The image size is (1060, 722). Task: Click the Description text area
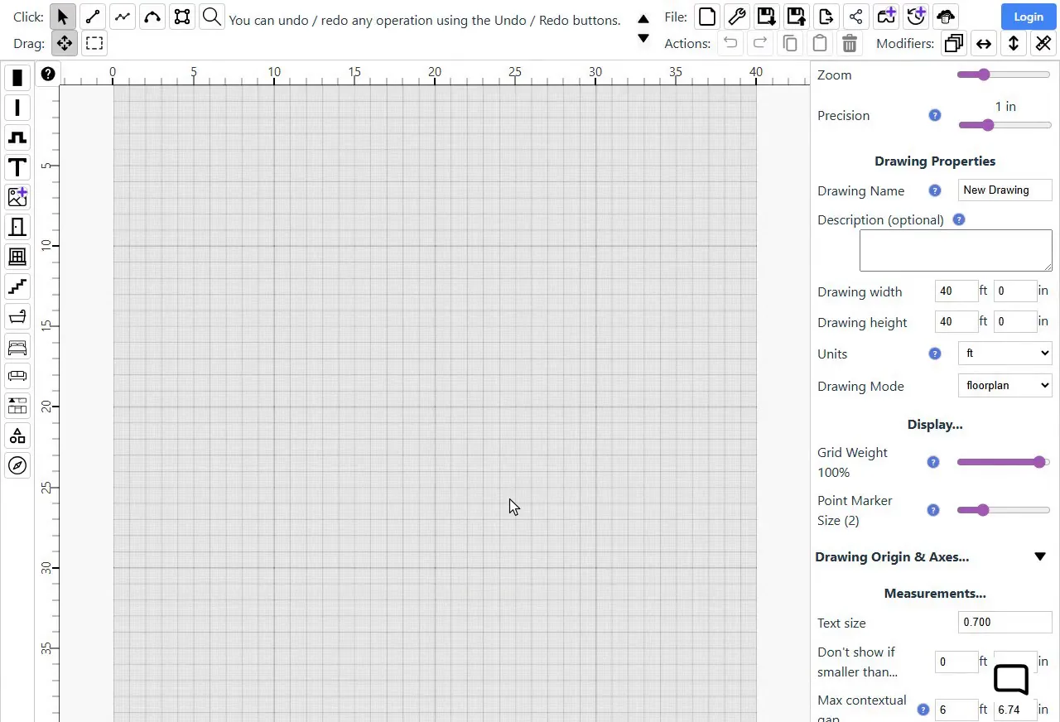(956, 251)
